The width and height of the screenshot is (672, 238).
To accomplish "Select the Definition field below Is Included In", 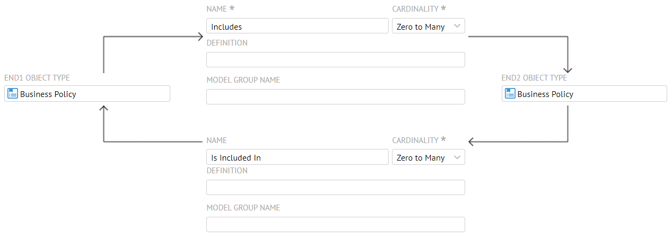I will point(335,188).
